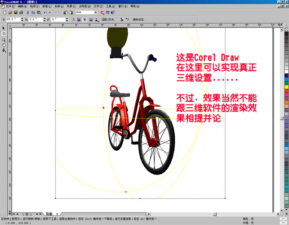Open the 文件 (File) menu
This screenshot has width=289, height=225.
pos(10,6)
